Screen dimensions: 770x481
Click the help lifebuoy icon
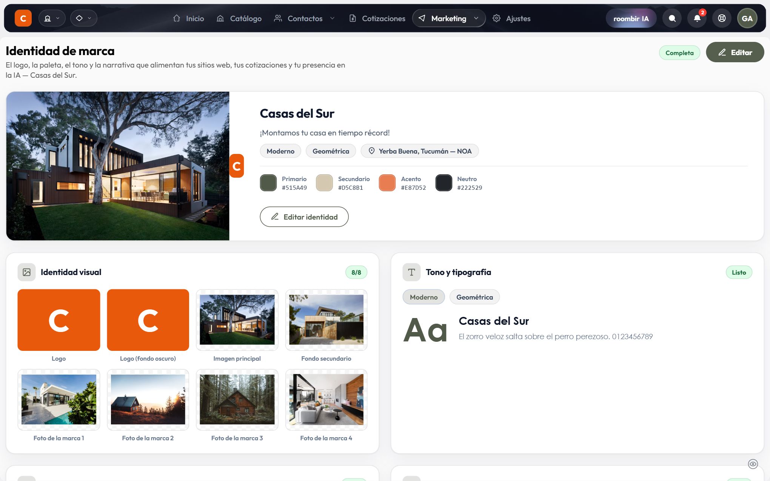[722, 18]
